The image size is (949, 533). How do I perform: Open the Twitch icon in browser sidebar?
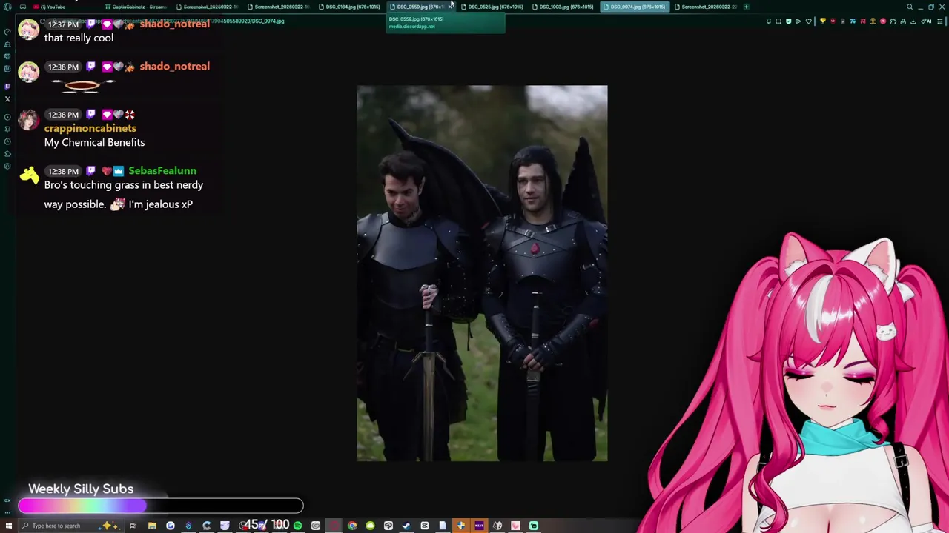(7, 86)
